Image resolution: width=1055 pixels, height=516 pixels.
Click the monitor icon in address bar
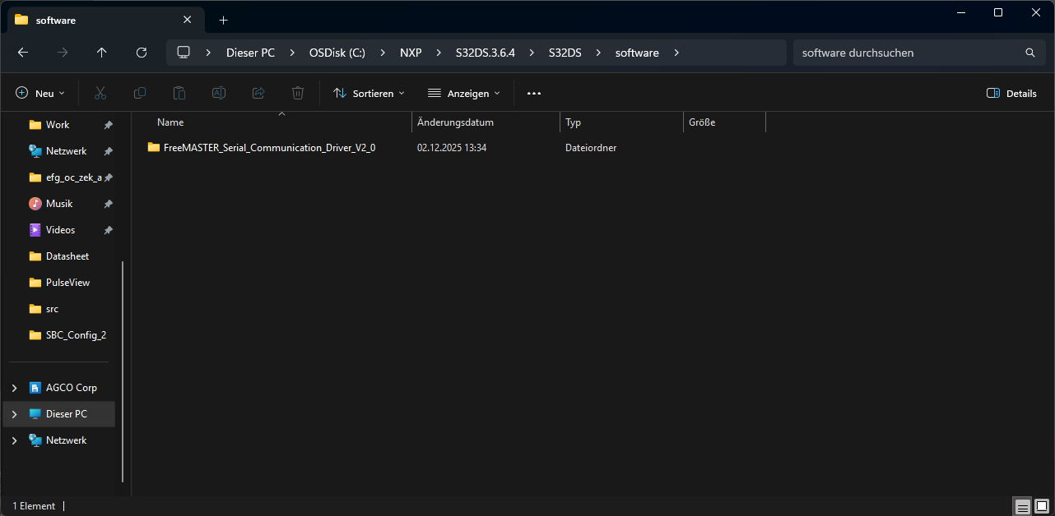(x=184, y=53)
